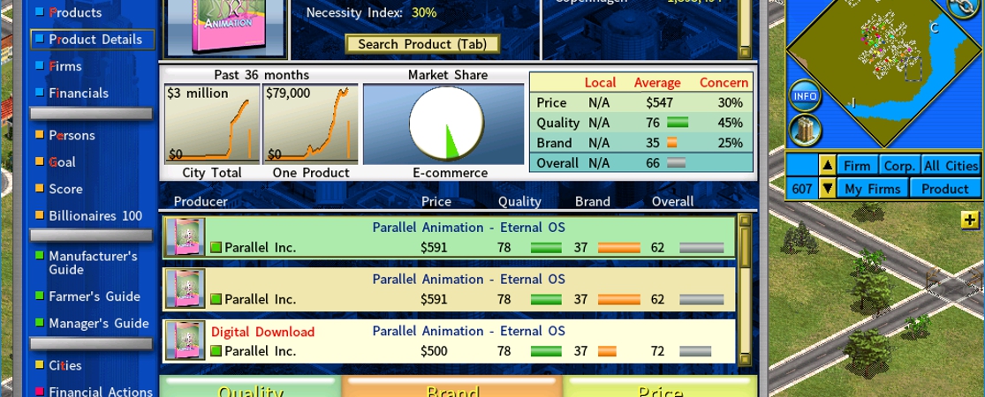Click the E-commerce market share pie chart
The height and width of the screenshot is (397, 985).
[x=446, y=124]
